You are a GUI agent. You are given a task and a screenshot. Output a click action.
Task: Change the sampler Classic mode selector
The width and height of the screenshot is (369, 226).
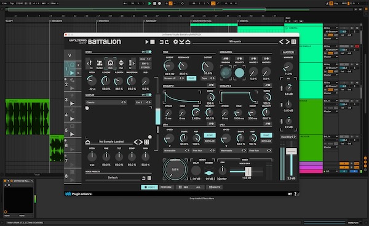[x=106, y=102]
